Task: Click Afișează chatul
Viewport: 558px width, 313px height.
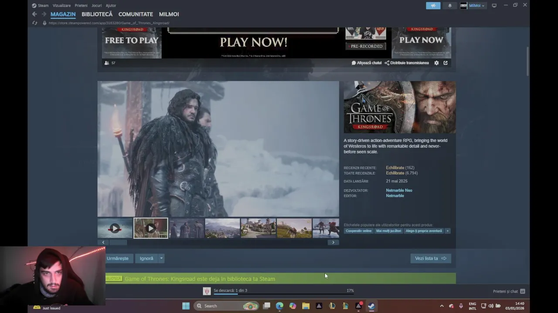Action: click(367, 63)
